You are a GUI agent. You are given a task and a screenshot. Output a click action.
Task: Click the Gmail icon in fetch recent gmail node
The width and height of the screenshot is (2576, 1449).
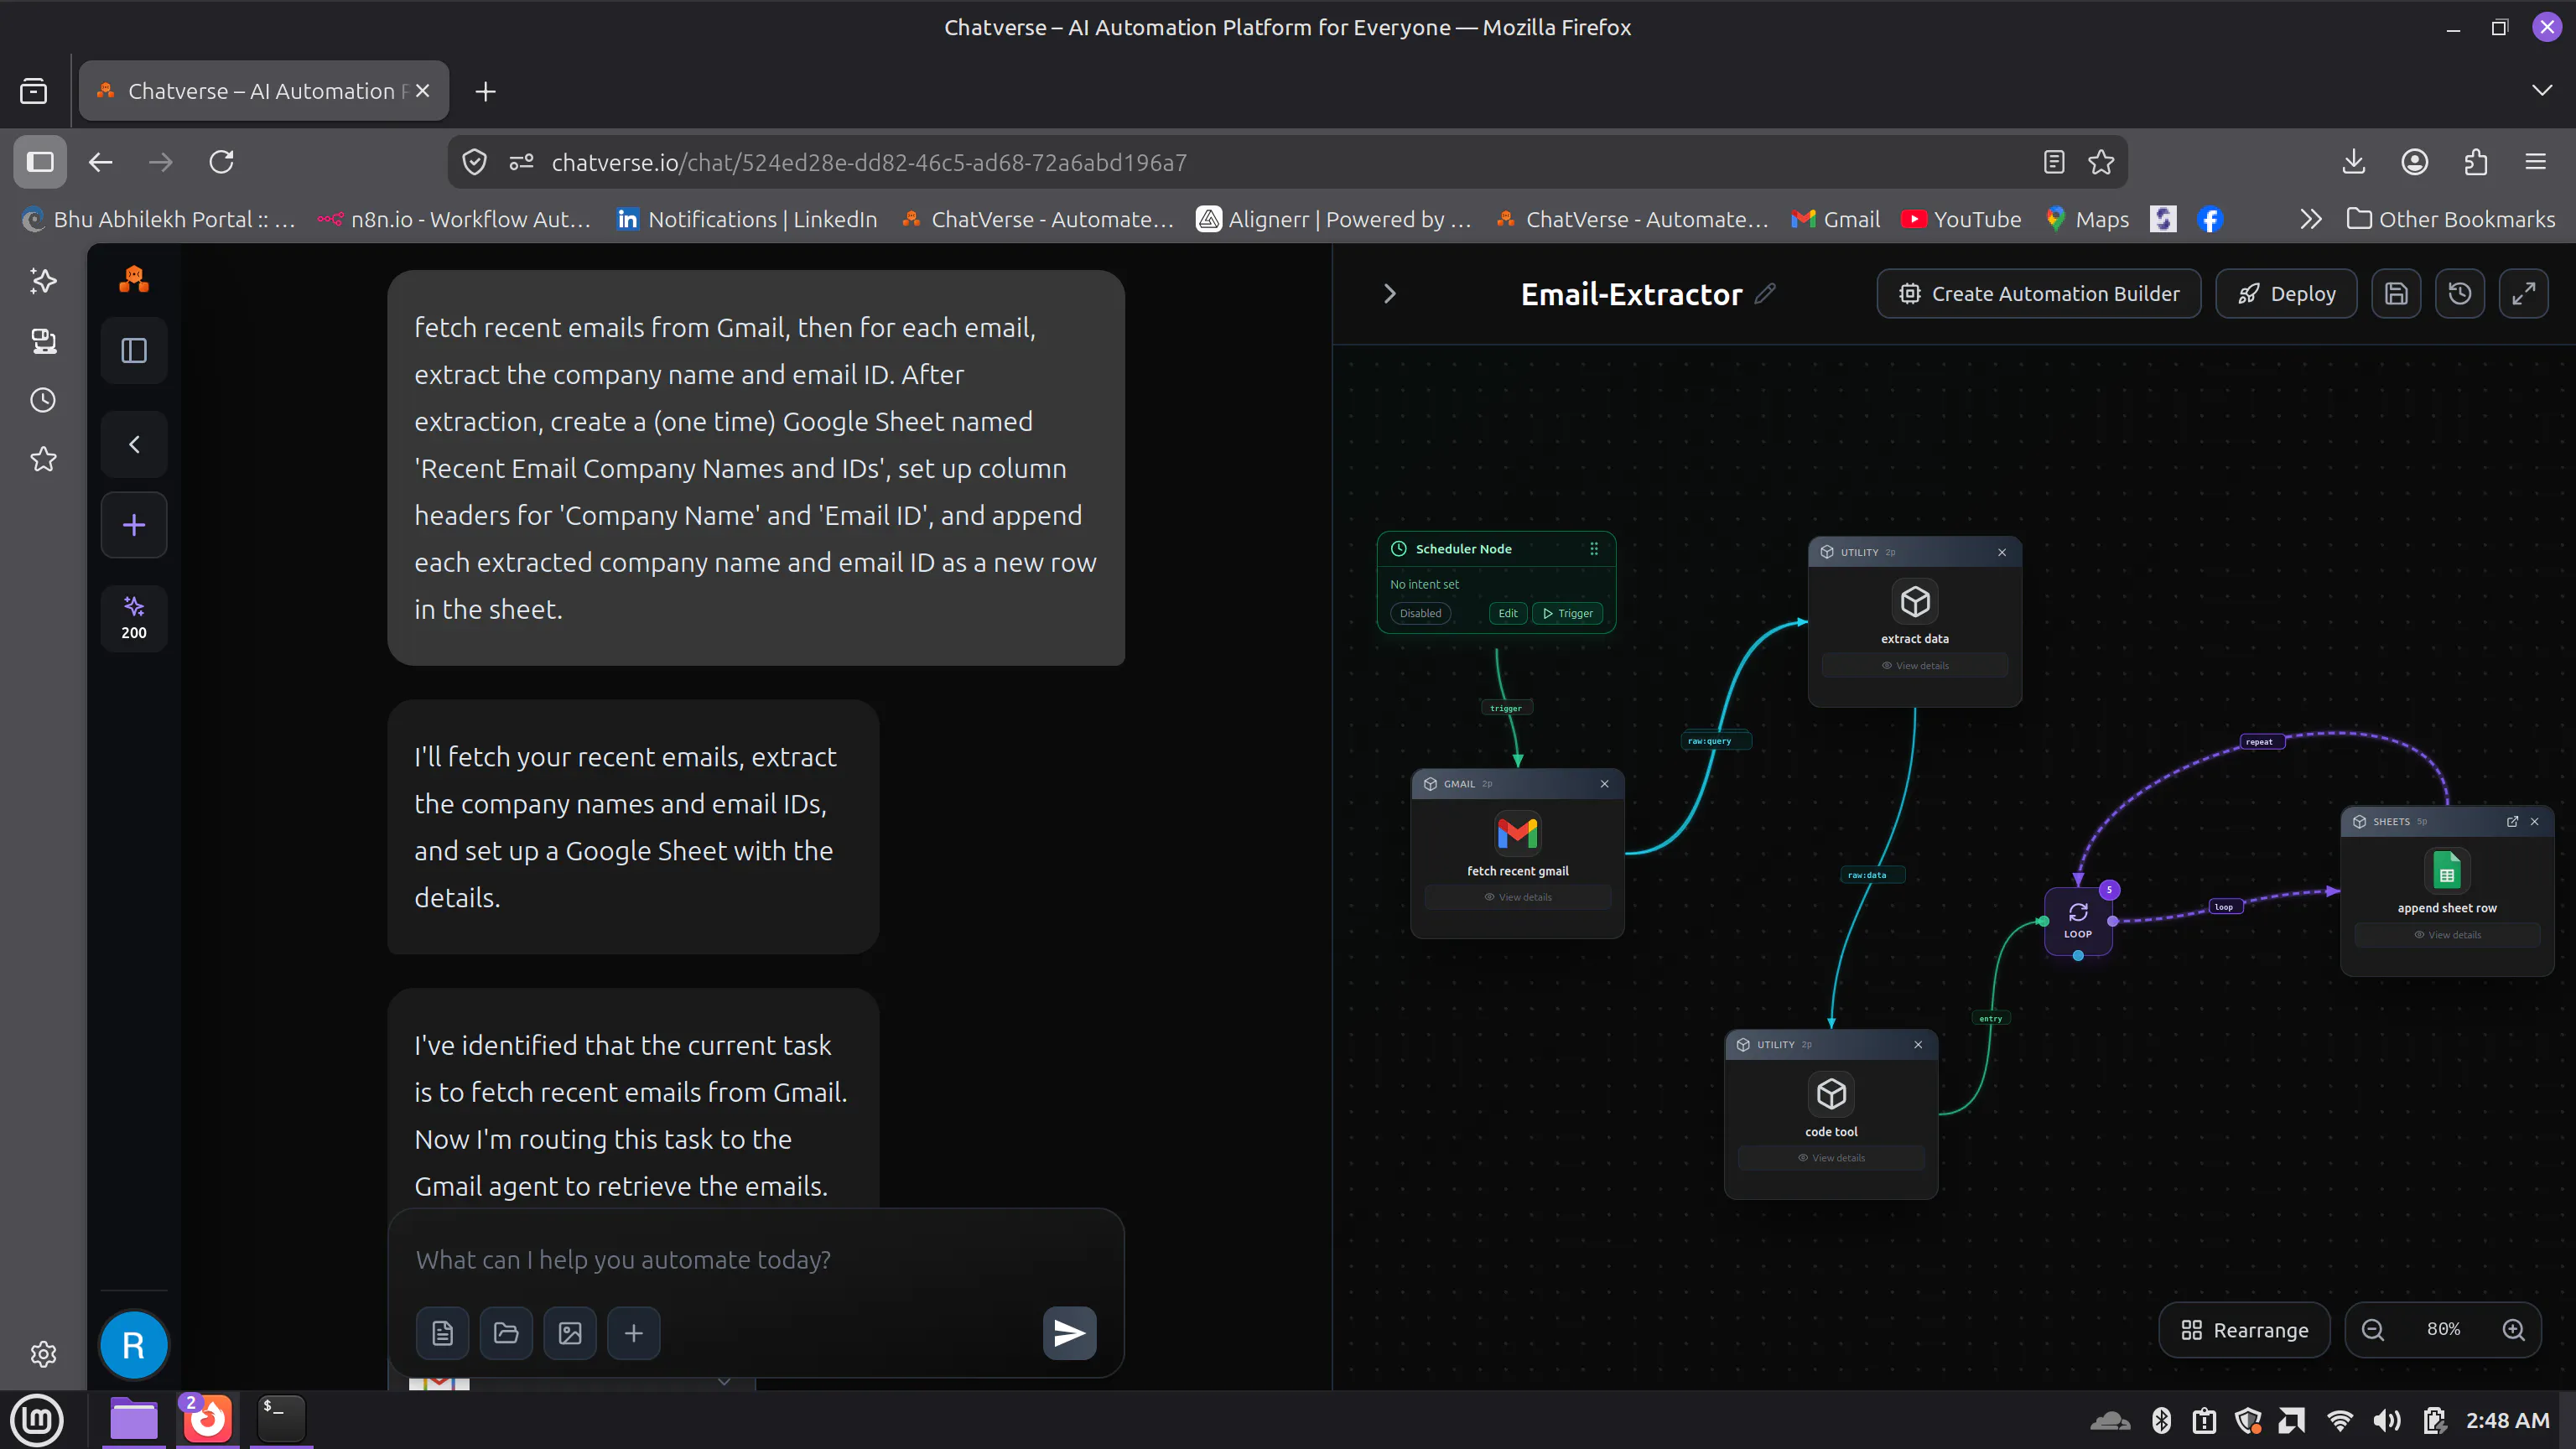(x=1517, y=833)
